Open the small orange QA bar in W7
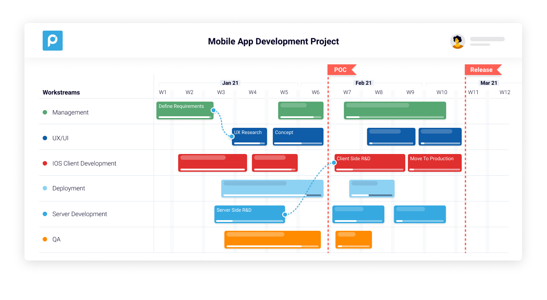The height and width of the screenshot is (300, 547). pyautogui.click(x=354, y=240)
